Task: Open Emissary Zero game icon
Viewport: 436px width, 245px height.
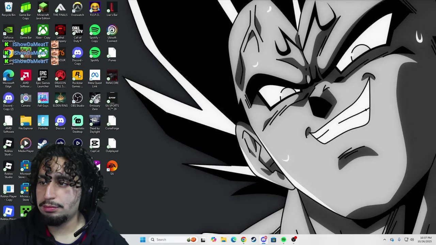Action: 95,101
